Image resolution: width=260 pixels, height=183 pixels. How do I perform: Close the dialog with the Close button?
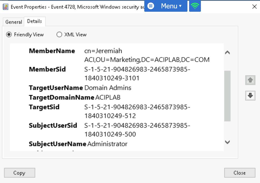click(240, 173)
